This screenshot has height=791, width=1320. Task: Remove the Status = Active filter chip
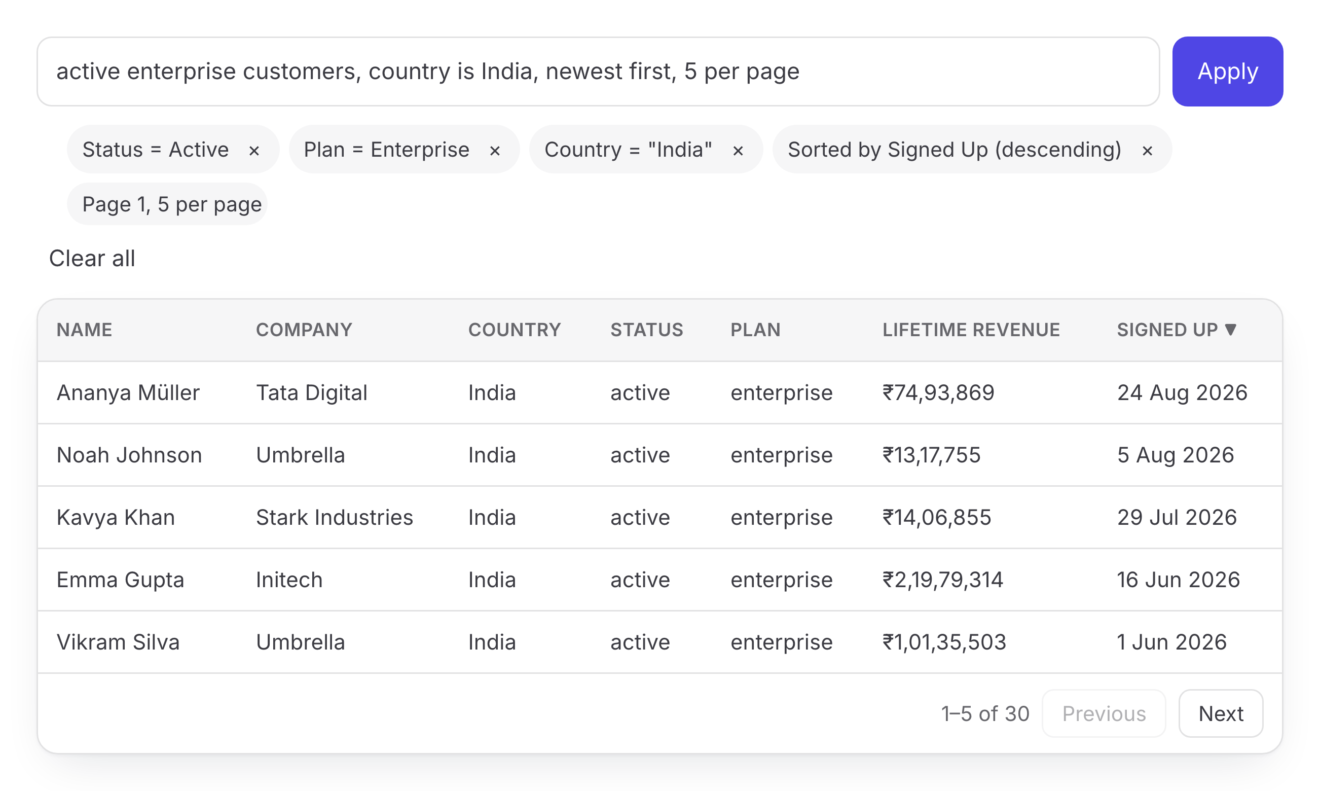pos(254,151)
